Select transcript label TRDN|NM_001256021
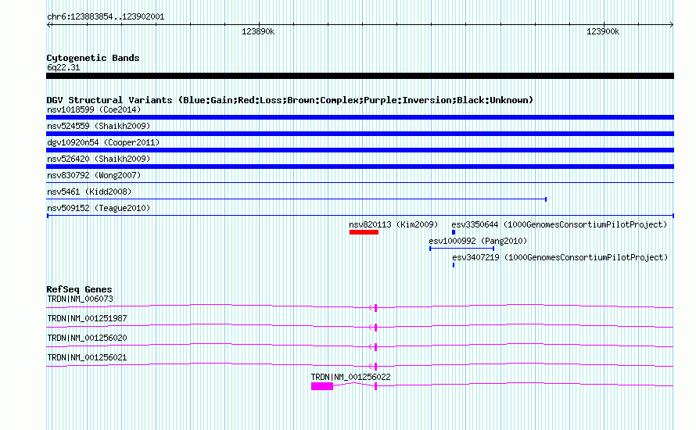 click(x=87, y=357)
